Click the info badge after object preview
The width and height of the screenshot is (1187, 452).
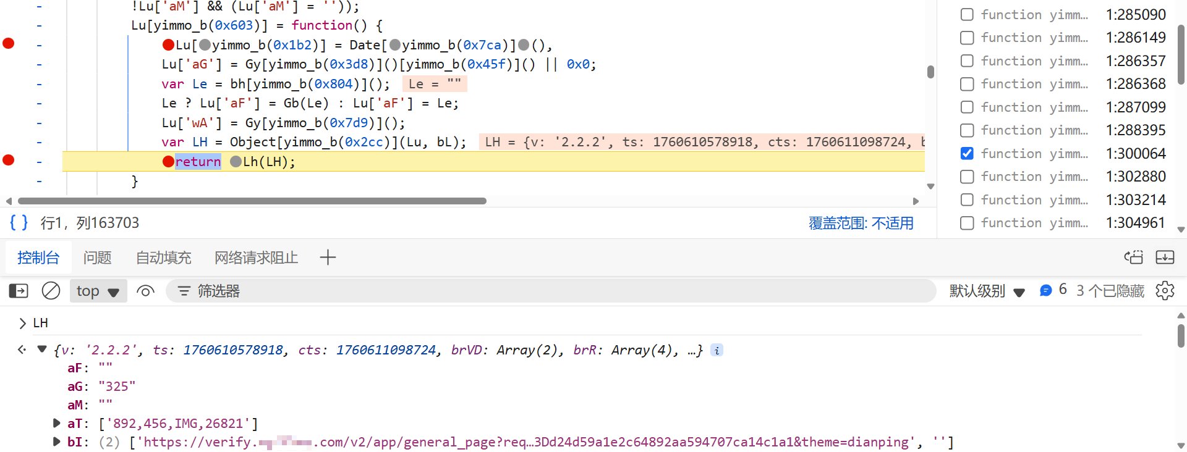coord(717,350)
